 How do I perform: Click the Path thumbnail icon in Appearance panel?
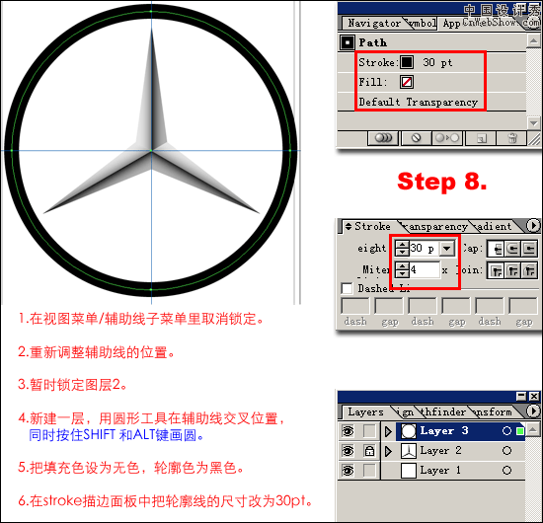coord(347,42)
